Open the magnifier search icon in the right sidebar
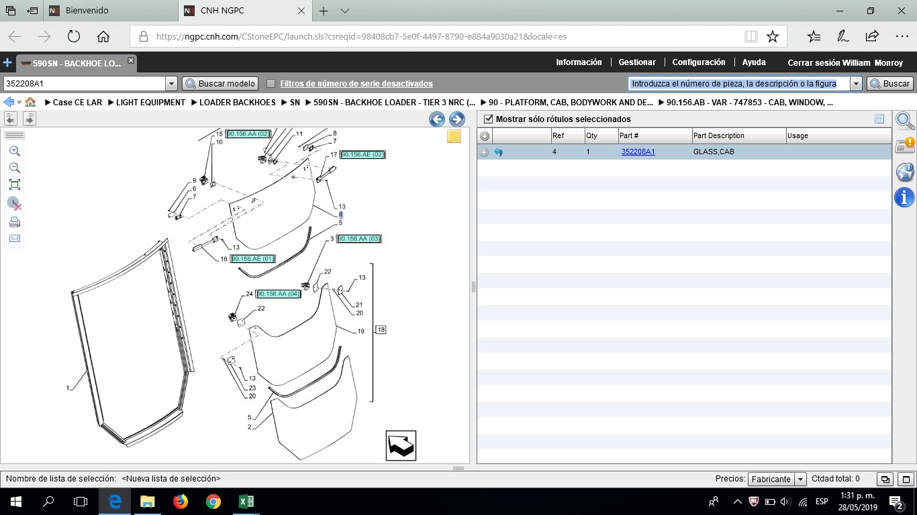 pos(905,121)
